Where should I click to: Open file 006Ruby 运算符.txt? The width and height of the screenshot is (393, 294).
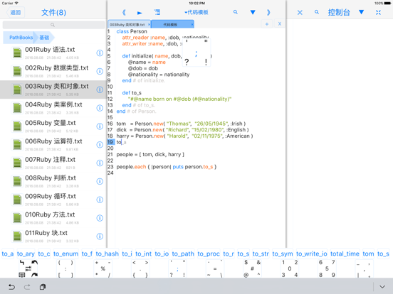click(53, 144)
